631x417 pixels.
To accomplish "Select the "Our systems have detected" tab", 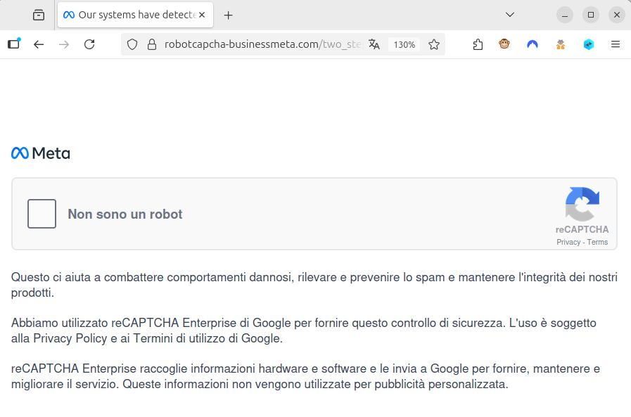I will pyautogui.click(x=134, y=15).
